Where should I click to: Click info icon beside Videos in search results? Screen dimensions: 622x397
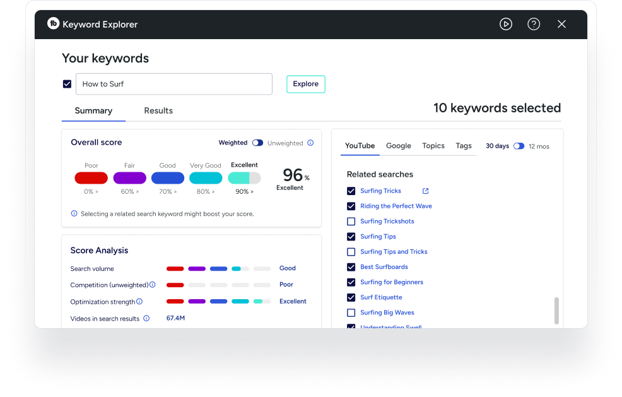click(x=146, y=319)
